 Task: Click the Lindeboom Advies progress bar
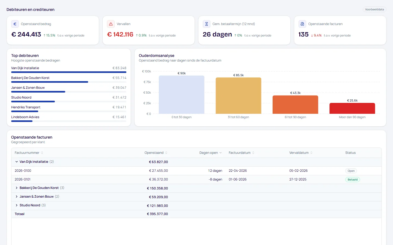[69, 121]
